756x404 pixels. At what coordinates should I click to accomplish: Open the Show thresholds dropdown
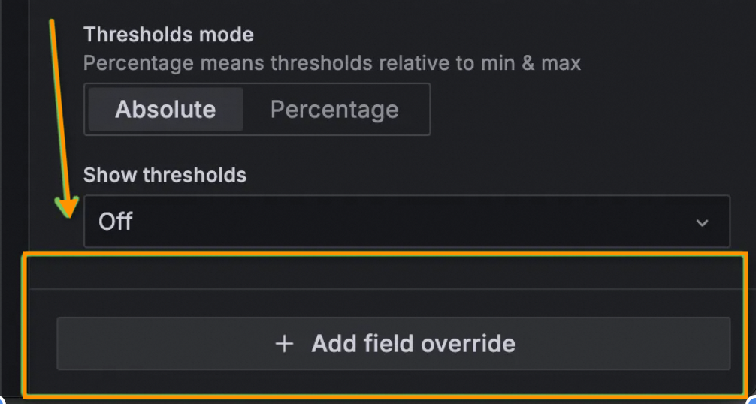pos(406,222)
